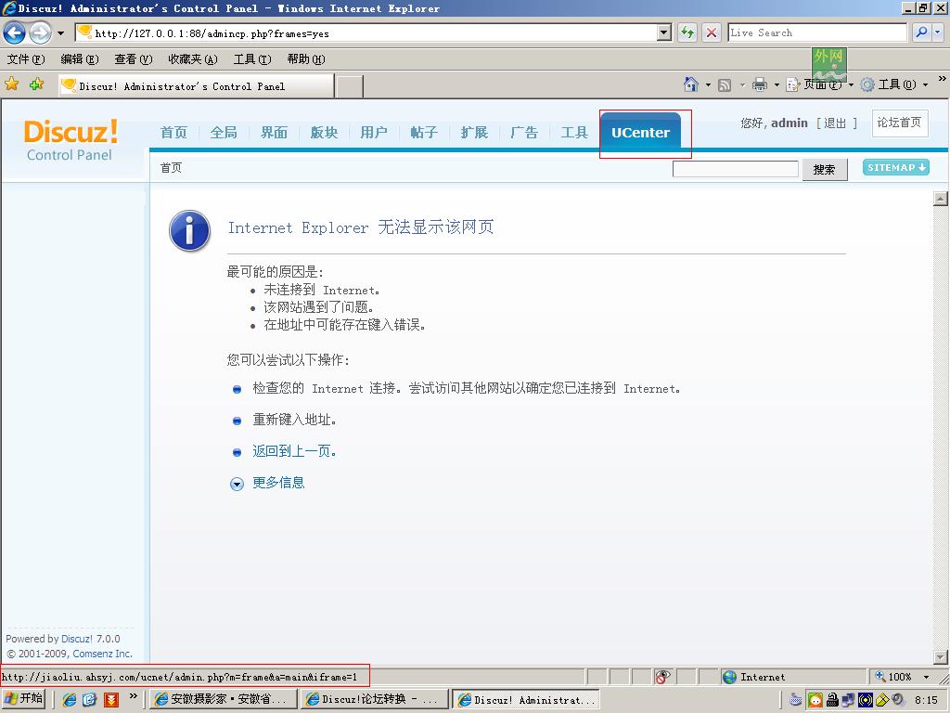Image resolution: width=950 pixels, height=713 pixels.
Task: Click the privacy report eye icon in status bar
Action: (x=662, y=677)
